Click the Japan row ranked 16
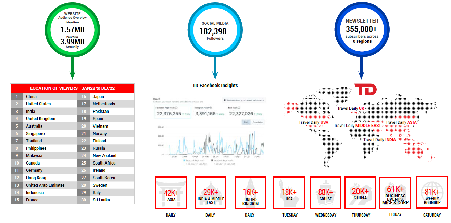The image size is (451, 223). pyautogui.click(x=106, y=97)
